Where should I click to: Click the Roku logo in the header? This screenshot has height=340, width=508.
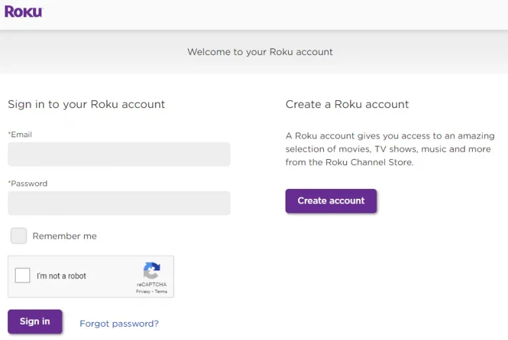coord(23,12)
